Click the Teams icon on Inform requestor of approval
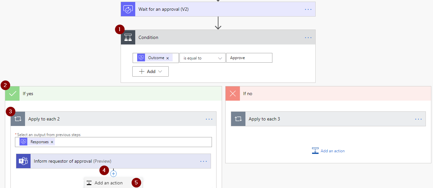 (x=23, y=161)
